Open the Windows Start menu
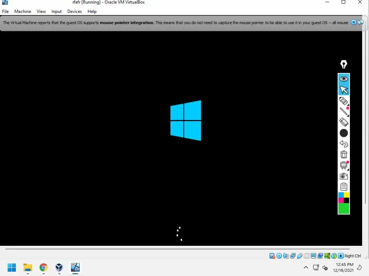This screenshot has height=276, width=369. [x=12, y=267]
